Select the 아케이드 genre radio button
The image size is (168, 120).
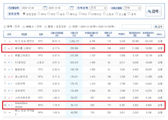[x=89, y=14]
